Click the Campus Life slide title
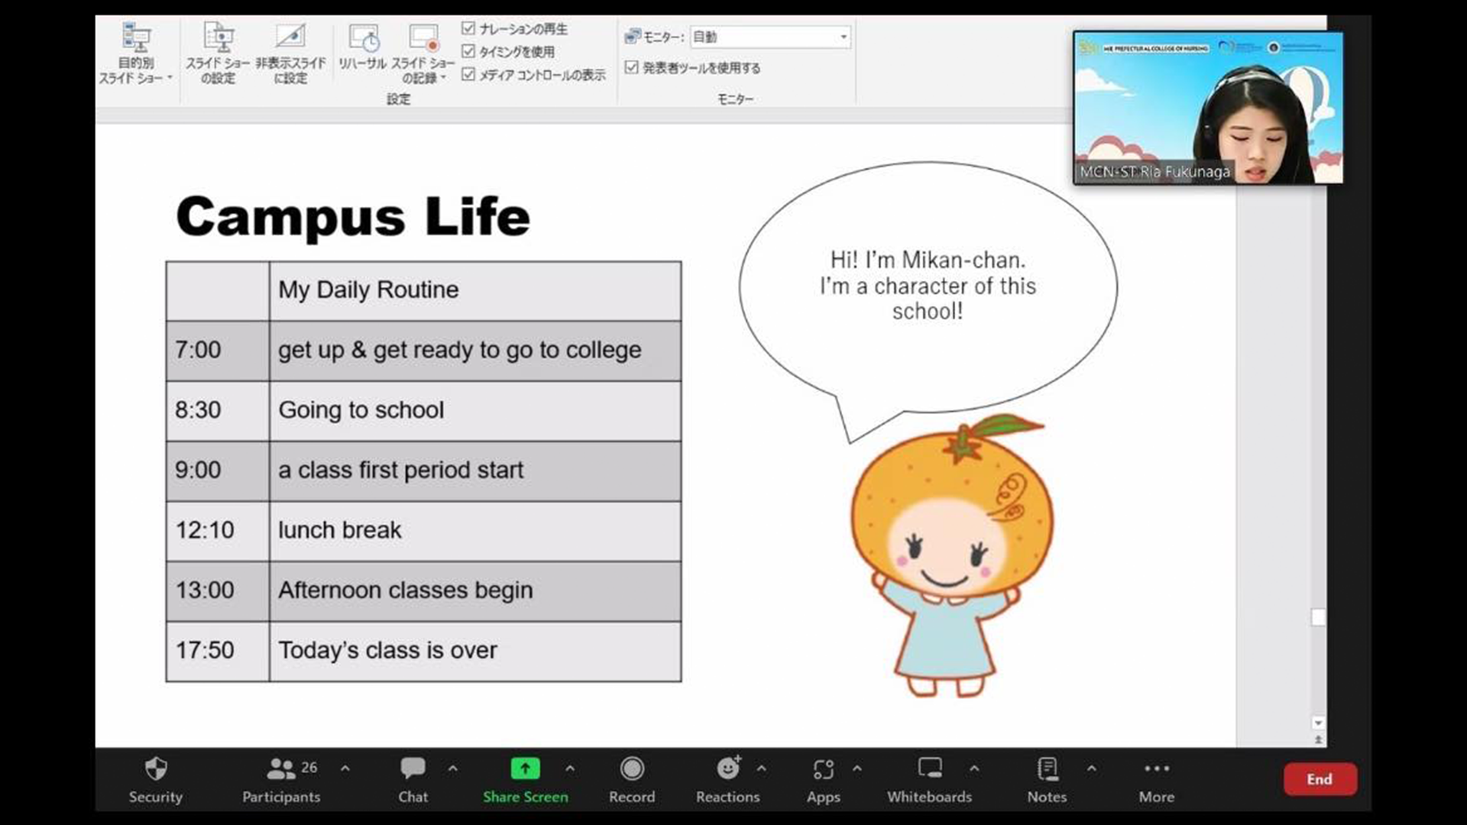The width and height of the screenshot is (1467, 825). tap(353, 216)
